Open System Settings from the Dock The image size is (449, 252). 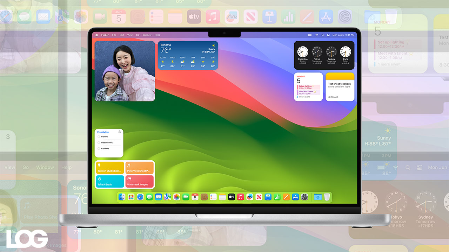(x=304, y=197)
